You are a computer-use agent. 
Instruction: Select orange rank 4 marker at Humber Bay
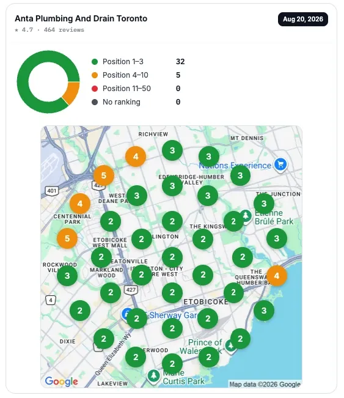pyautogui.click(x=277, y=276)
